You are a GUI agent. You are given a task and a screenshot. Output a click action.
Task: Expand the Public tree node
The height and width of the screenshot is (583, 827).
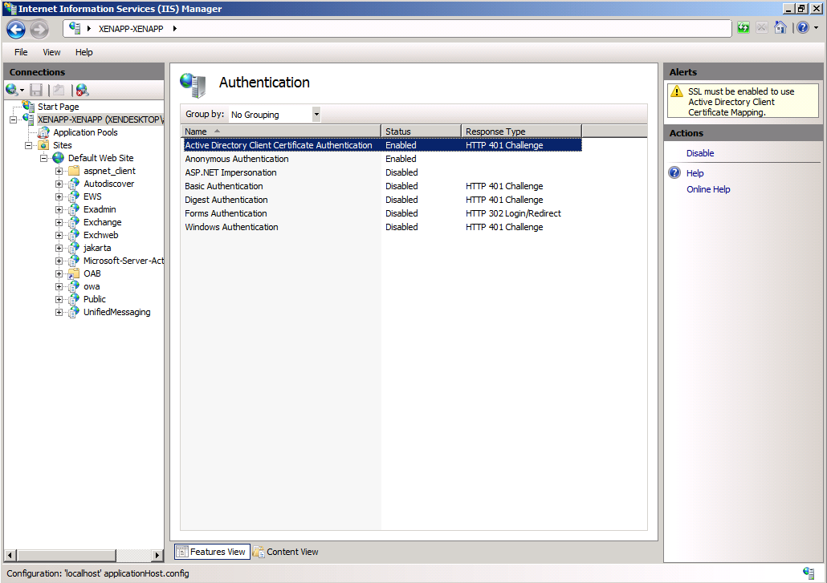pyautogui.click(x=59, y=300)
